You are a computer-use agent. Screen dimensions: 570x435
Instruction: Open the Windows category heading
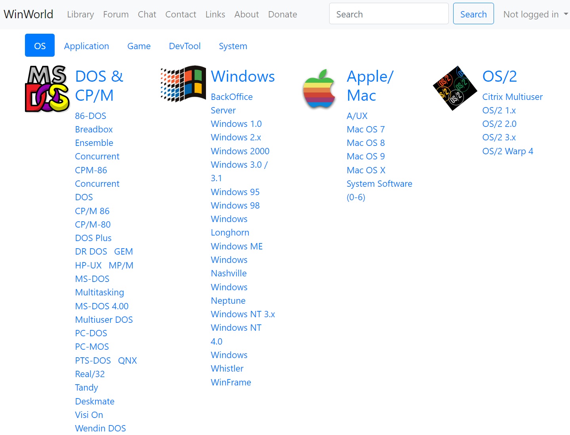click(243, 76)
